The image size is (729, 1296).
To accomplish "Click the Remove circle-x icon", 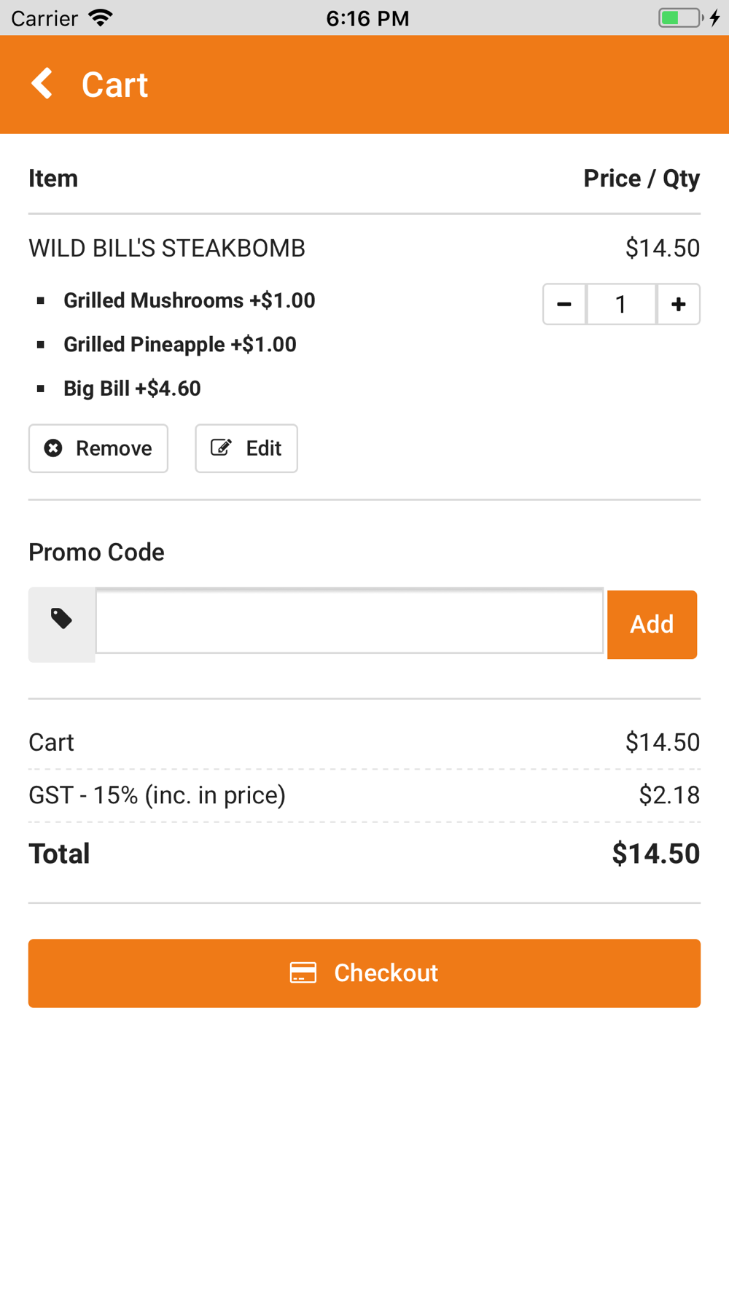I will 53,448.
